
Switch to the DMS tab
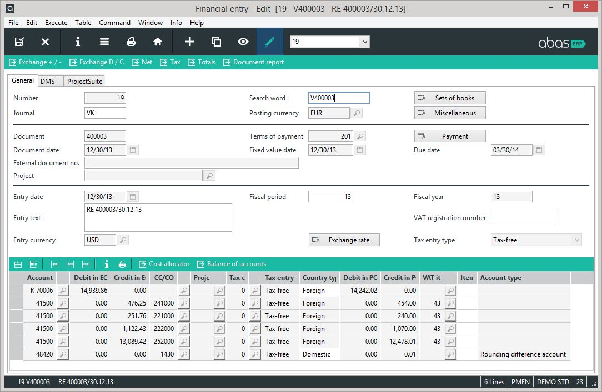49,81
